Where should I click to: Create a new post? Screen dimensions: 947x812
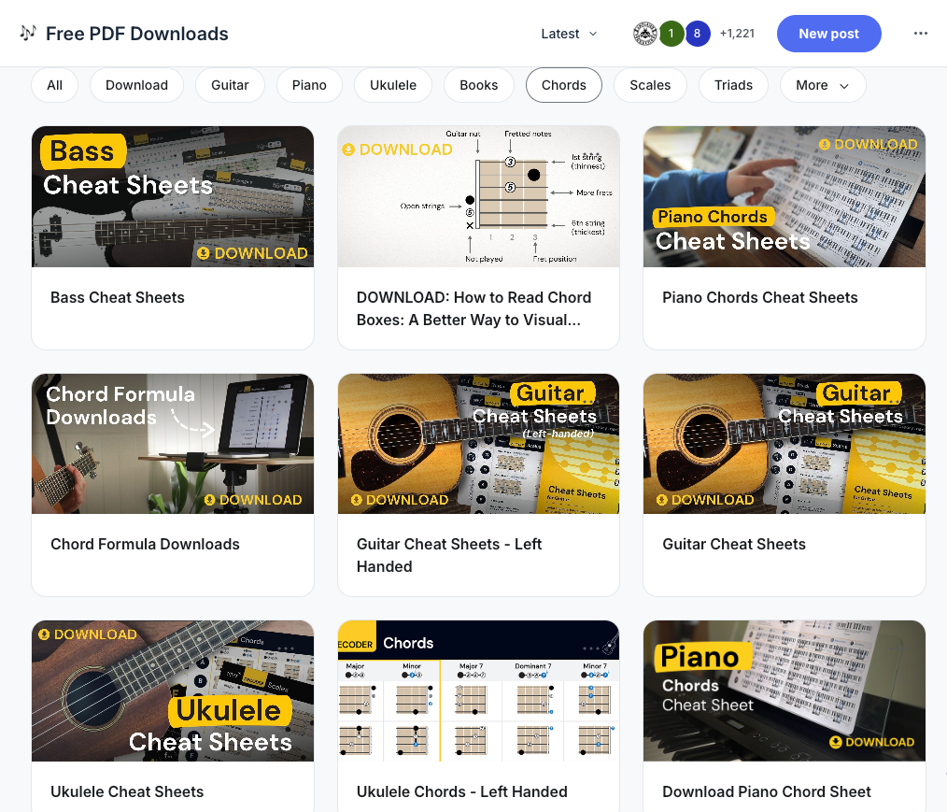pyautogui.click(x=828, y=34)
